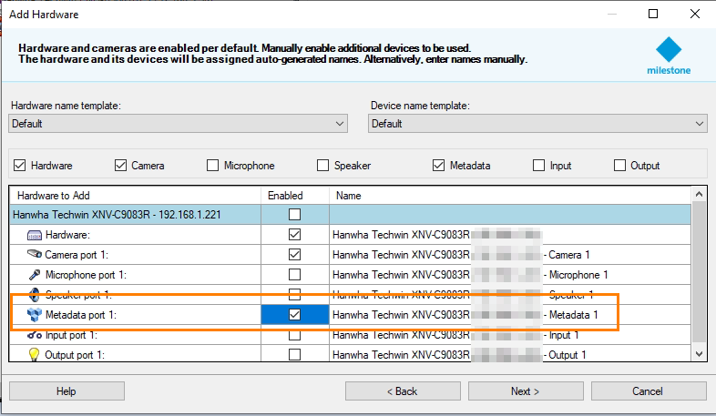The height and width of the screenshot is (416, 716).
Task: Select the Microphone port 1: label
Action: point(86,275)
